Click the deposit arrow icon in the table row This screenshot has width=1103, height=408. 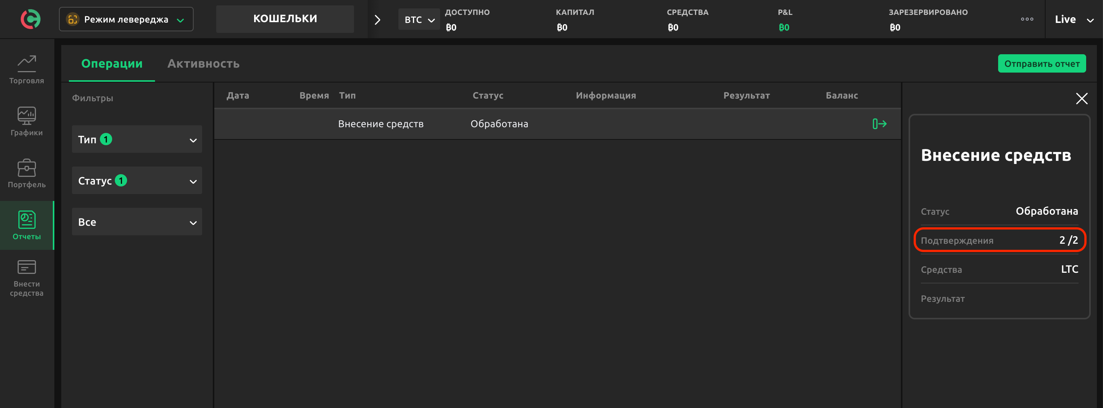[880, 124]
